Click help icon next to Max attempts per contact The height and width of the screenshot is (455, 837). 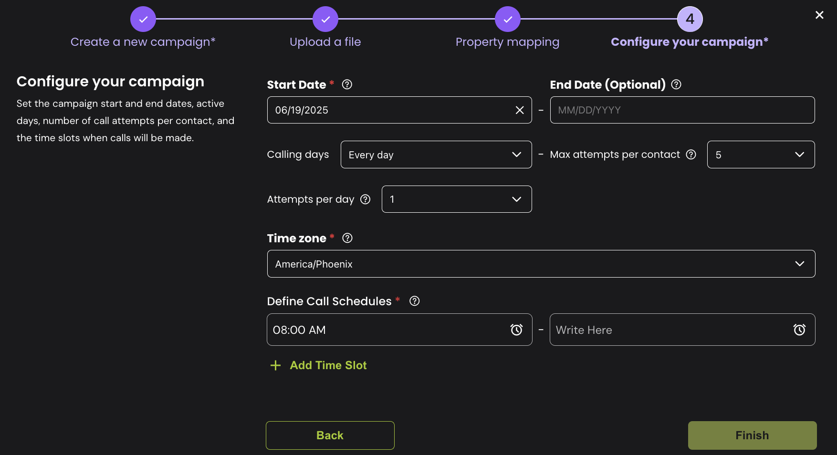click(x=691, y=155)
